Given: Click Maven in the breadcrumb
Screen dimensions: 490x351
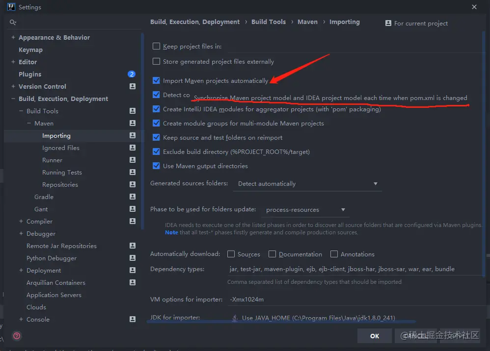Looking at the screenshot, I should pyautogui.click(x=307, y=22).
